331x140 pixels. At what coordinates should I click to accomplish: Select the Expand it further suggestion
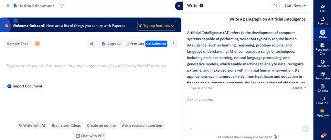[201, 88]
